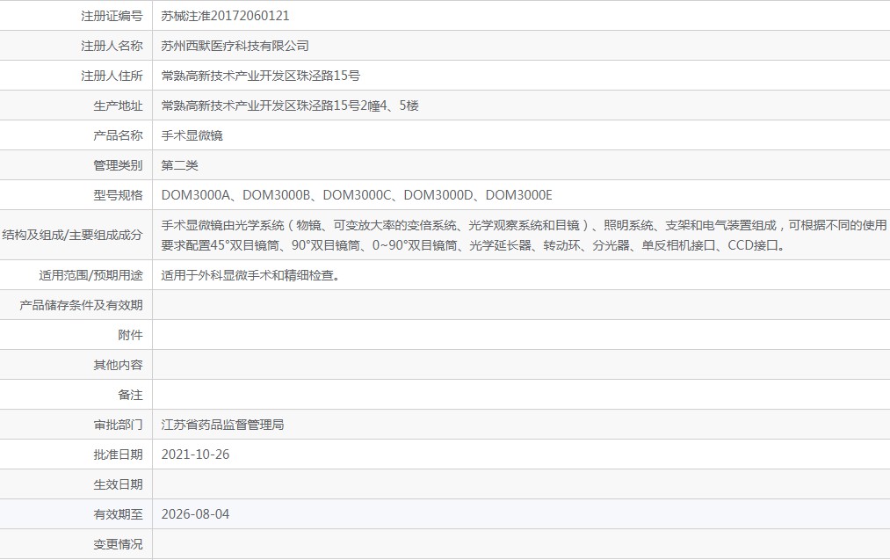Click the 批准日期 label
The width and height of the screenshot is (890, 560).
(118, 455)
